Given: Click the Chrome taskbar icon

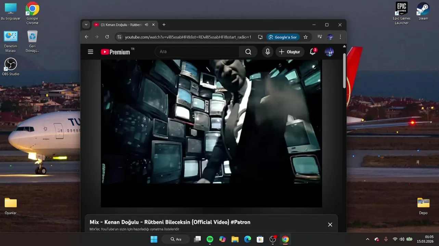Looking at the screenshot, I should pos(285,239).
